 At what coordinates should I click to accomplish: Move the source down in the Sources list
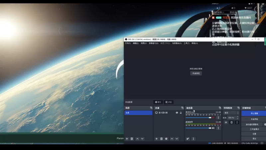click(x=177, y=139)
